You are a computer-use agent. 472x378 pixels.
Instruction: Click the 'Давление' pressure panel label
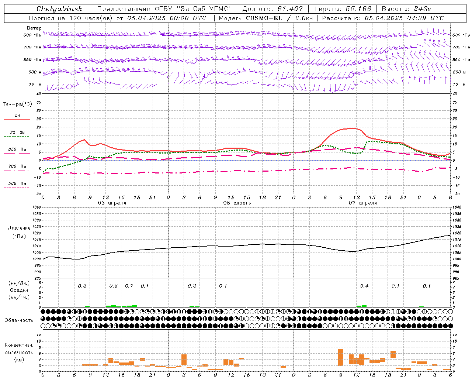pos(19,228)
